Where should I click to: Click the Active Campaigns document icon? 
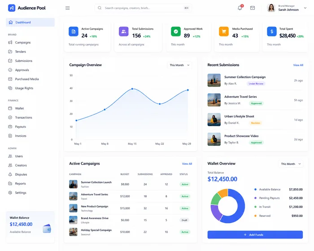[74, 31]
